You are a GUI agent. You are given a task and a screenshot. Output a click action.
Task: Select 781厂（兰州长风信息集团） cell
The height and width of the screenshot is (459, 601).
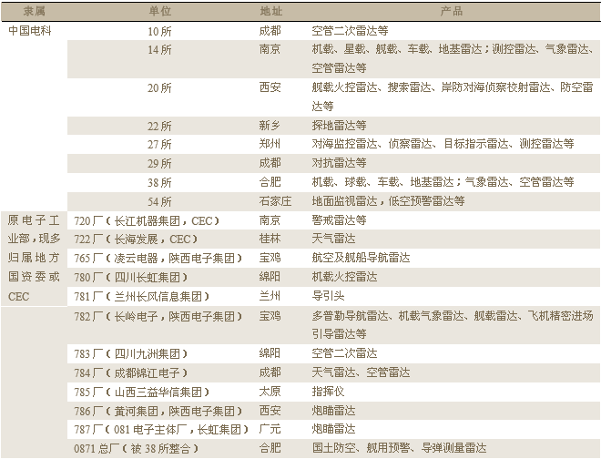tap(141, 296)
